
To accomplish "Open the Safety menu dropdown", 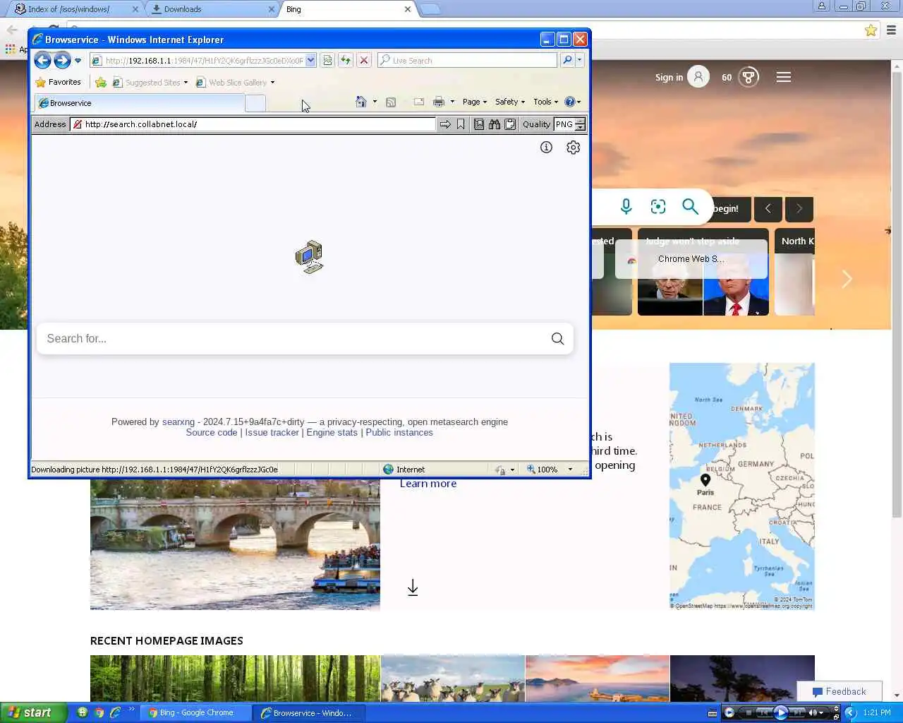I will click(510, 102).
